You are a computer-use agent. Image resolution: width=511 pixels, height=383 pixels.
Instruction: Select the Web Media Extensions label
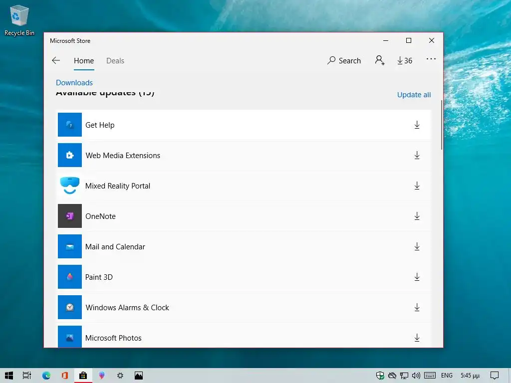point(123,156)
